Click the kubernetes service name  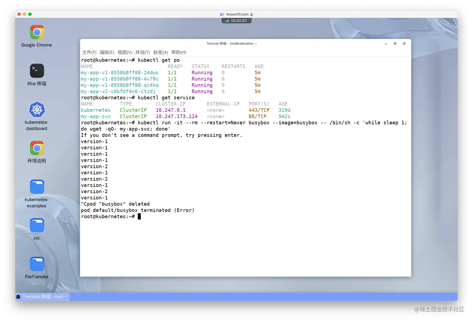96,110
